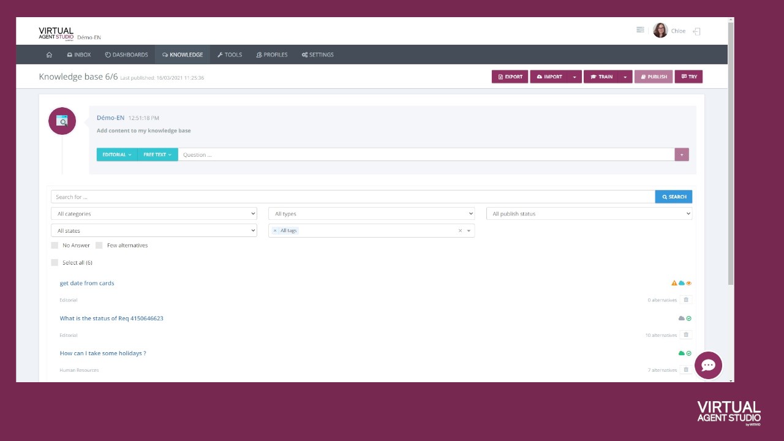Click the '7 alternatives' text
This screenshot has height=441, width=784.
click(662, 370)
